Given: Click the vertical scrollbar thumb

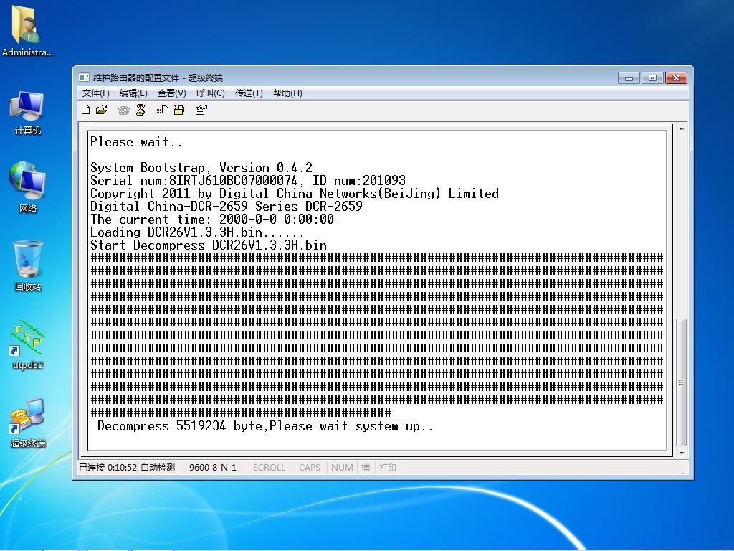Looking at the screenshot, I should coord(682,382).
